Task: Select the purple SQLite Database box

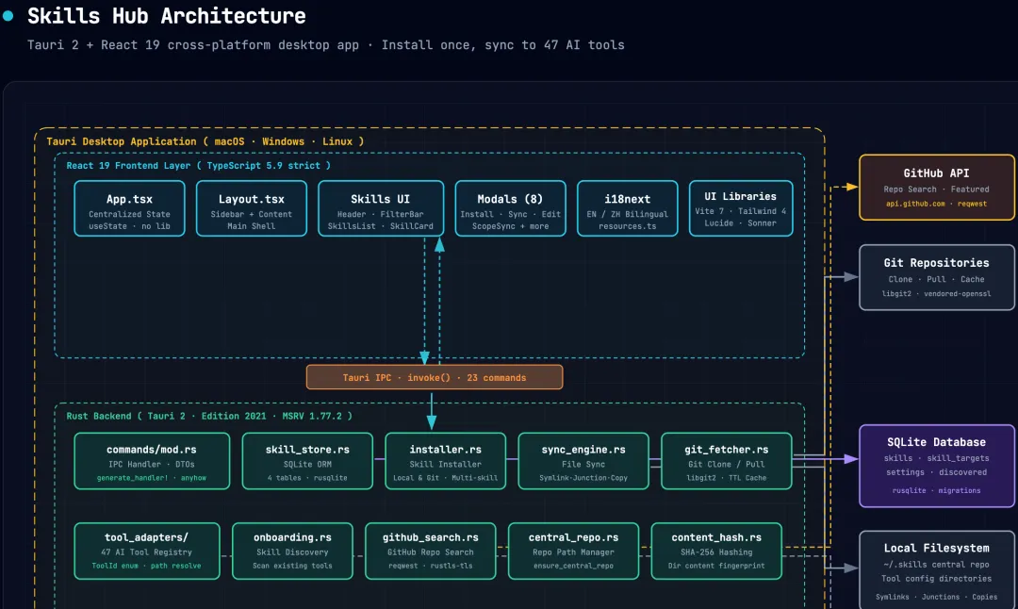Action: [x=936, y=465]
